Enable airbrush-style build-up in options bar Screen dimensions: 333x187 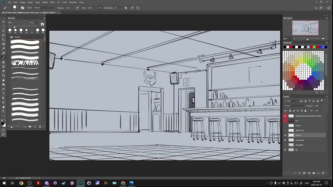pyautogui.click(x=99, y=8)
